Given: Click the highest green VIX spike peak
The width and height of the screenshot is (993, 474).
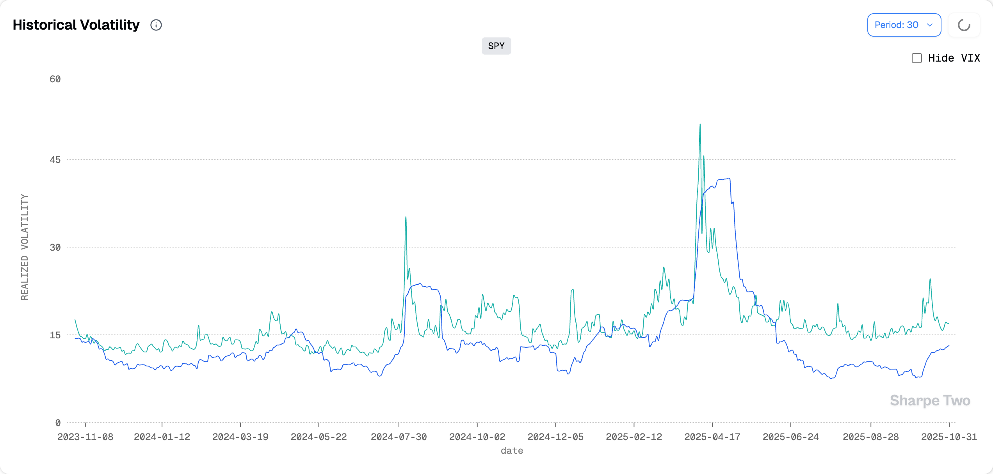Looking at the screenshot, I should pos(700,125).
